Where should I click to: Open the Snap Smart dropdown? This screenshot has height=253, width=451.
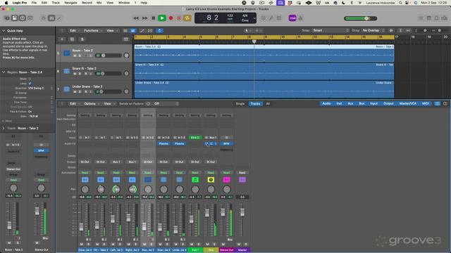330,30
